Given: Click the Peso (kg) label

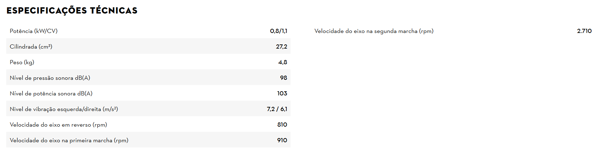Looking at the screenshot, I should [22, 62].
